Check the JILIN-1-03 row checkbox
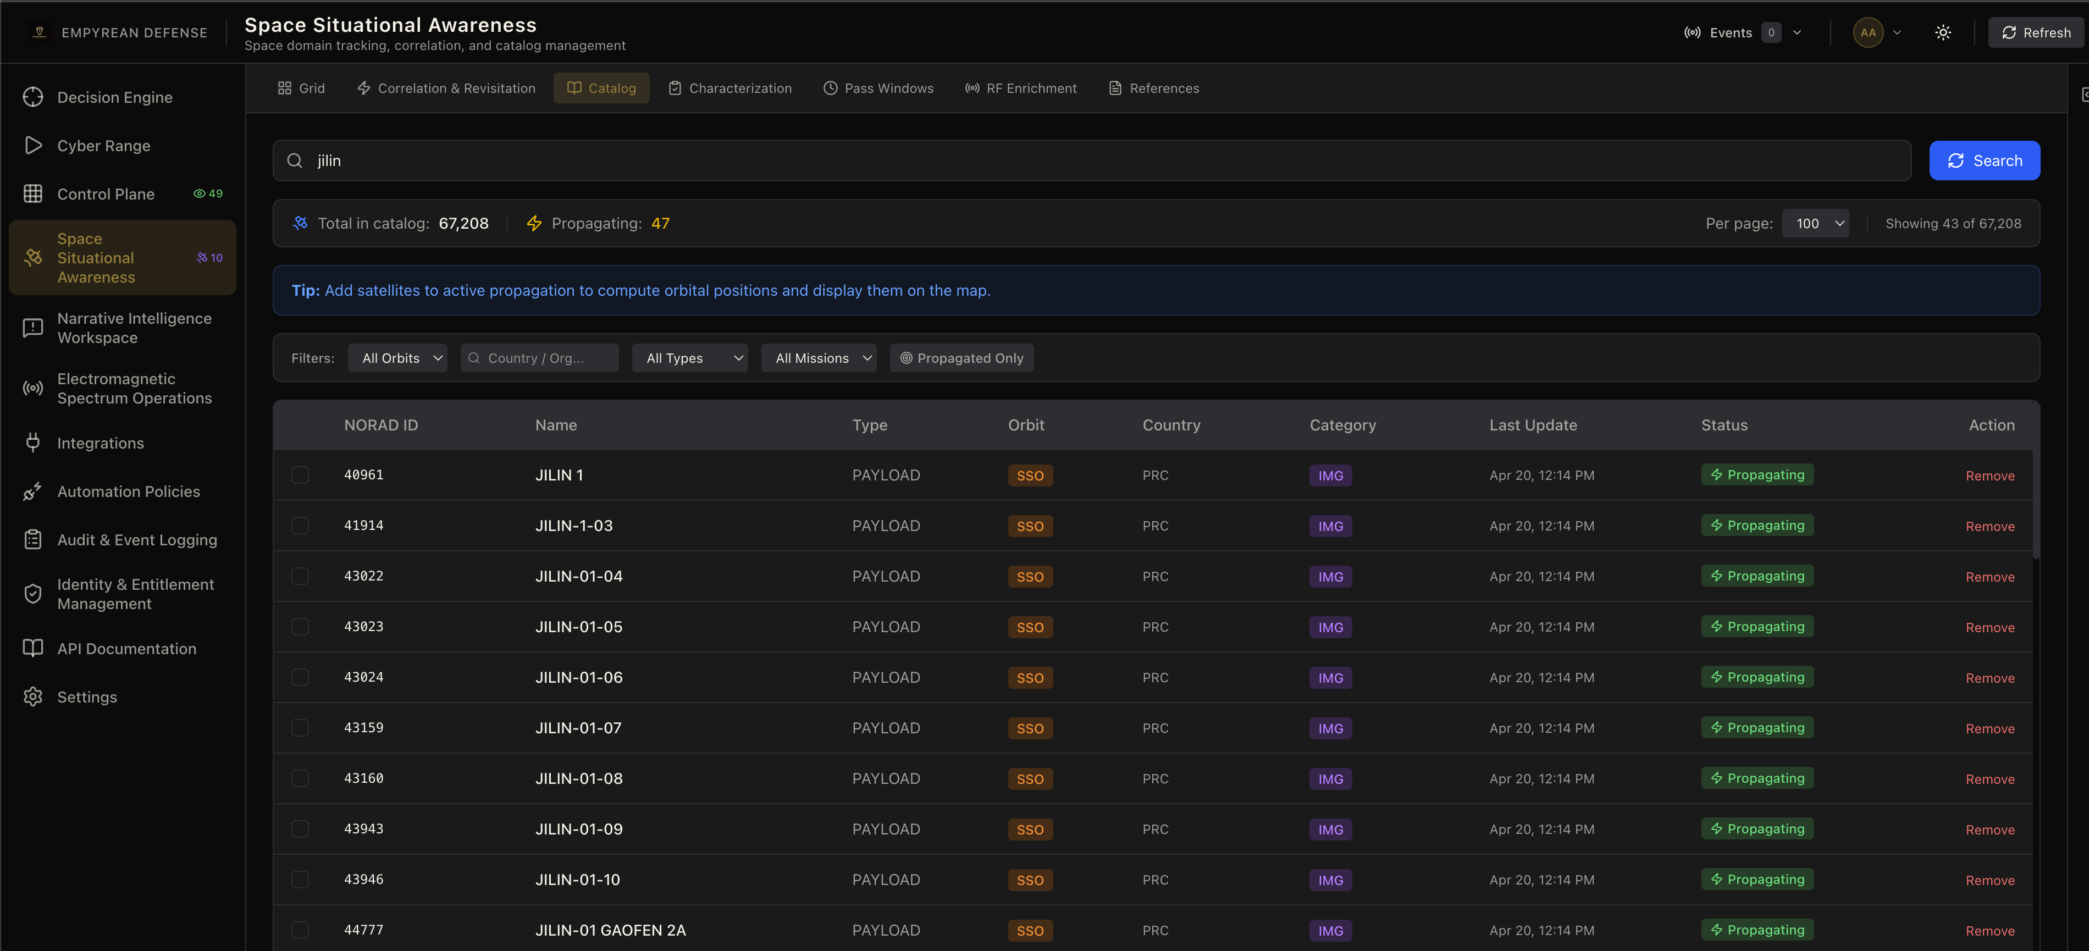Image resolution: width=2089 pixels, height=951 pixels. (x=300, y=526)
